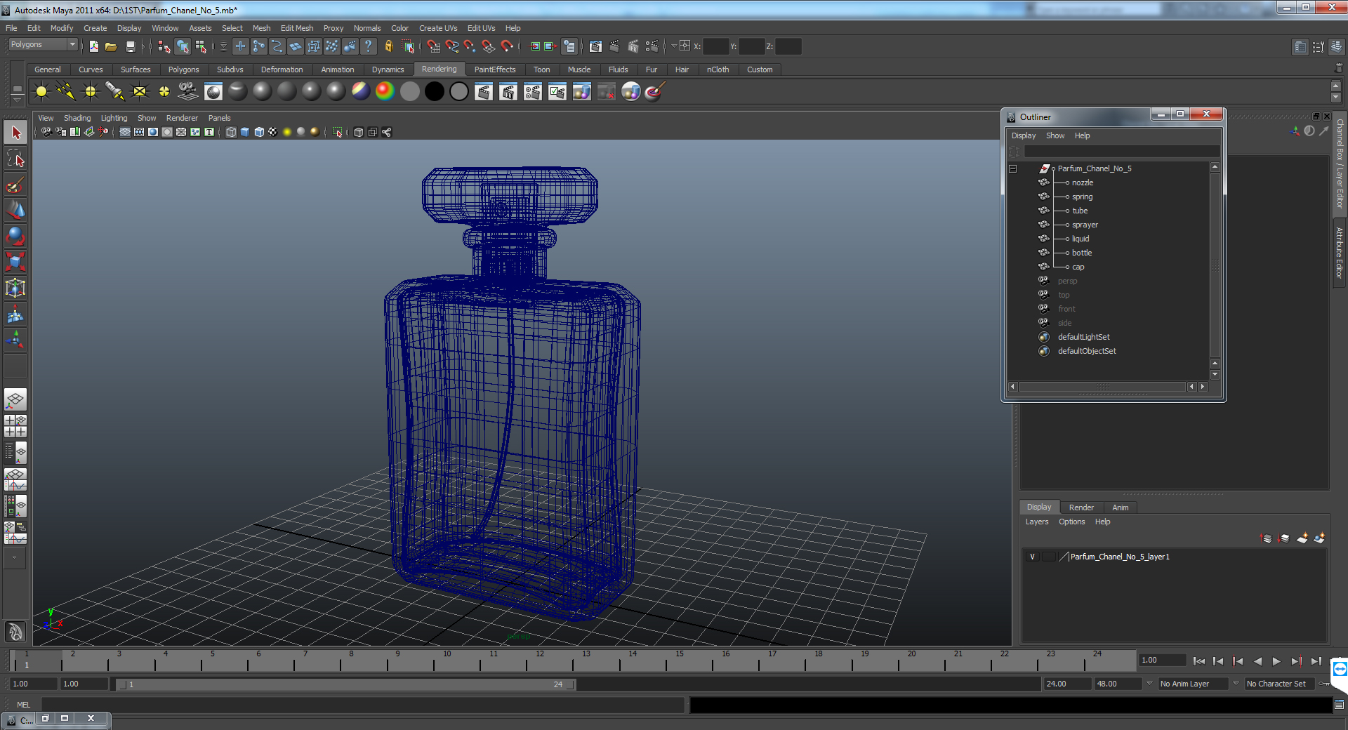
Task: Select the sprayer node in Outliner
Action: (x=1085, y=225)
